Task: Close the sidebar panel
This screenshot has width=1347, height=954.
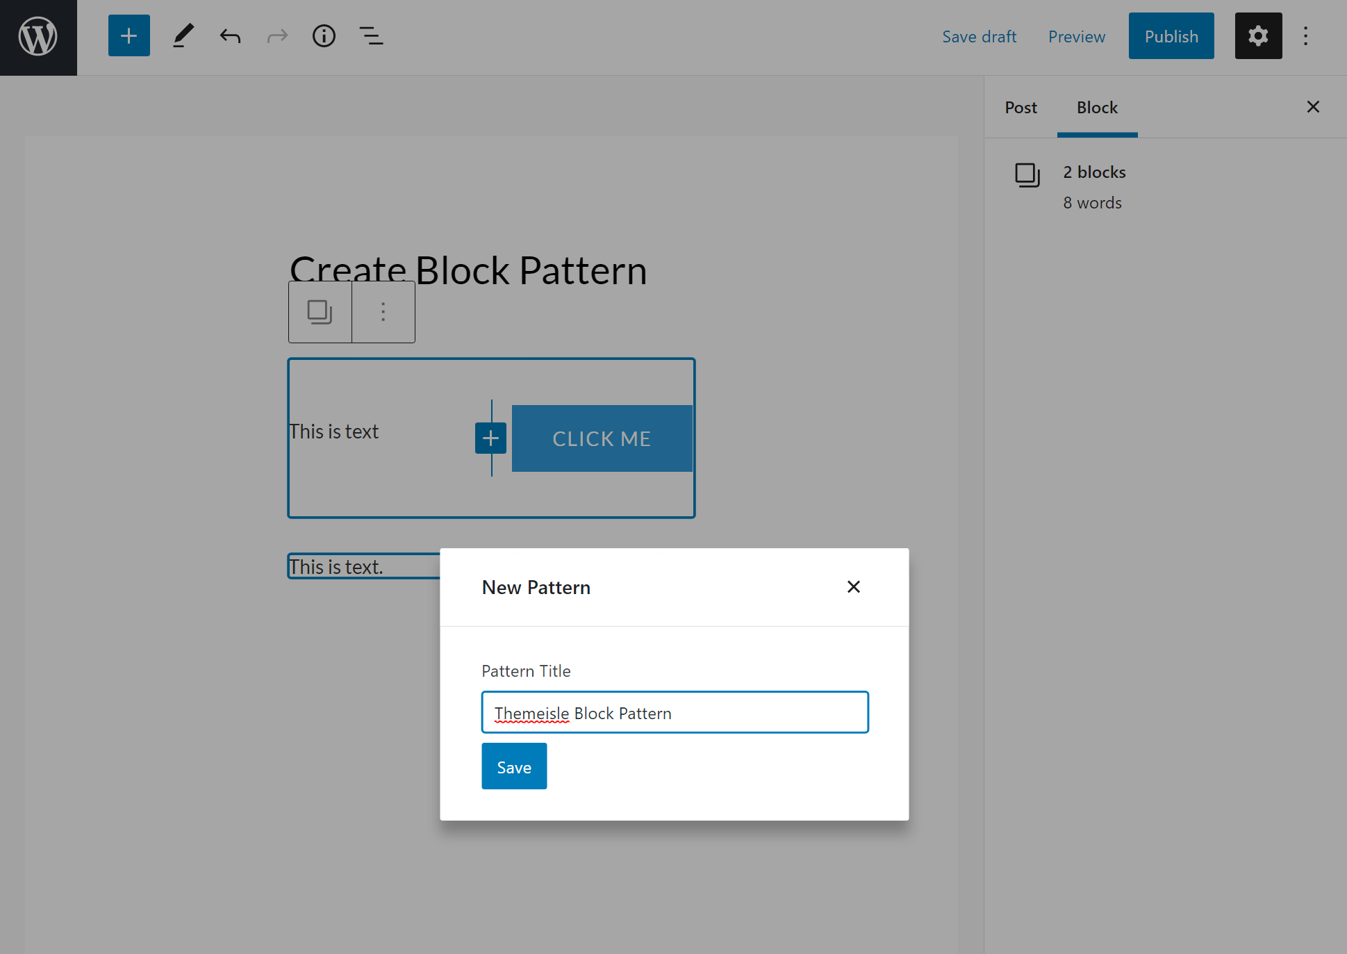Action: pos(1314,106)
